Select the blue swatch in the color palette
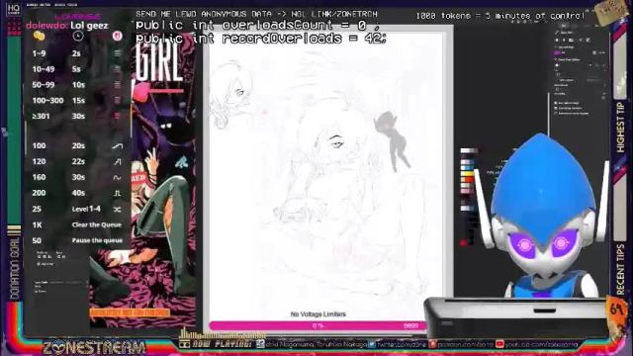Viewport: 633px width, 356px height. [x=468, y=167]
